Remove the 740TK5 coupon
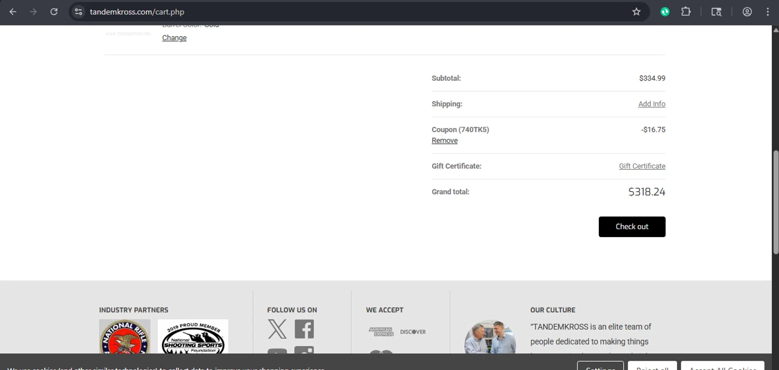The image size is (779, 370). 445,141
